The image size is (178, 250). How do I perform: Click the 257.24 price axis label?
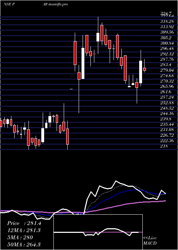click(167, 97)
